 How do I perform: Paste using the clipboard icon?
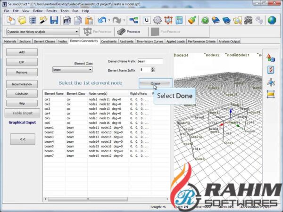coord(89,20)
